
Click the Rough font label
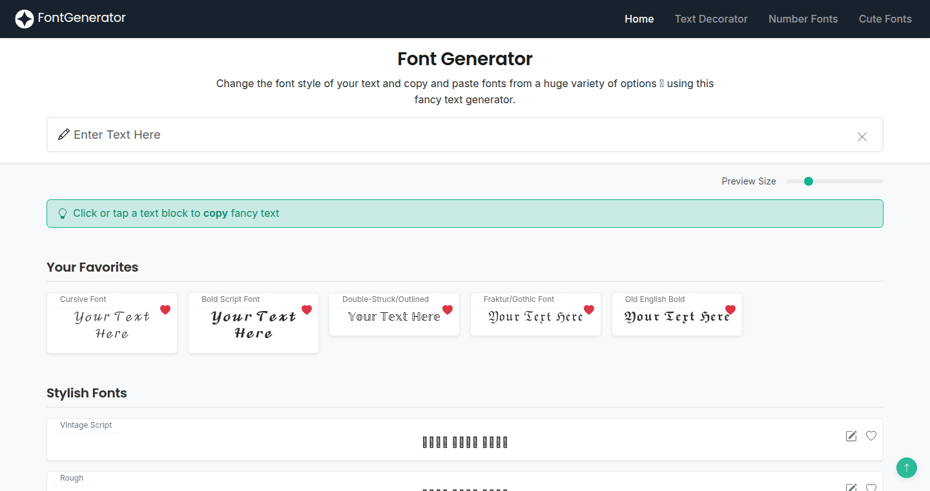pyautogui.click(x=72, y=478)
